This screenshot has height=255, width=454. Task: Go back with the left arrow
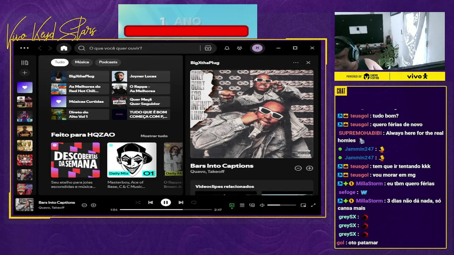click(40, 48)
